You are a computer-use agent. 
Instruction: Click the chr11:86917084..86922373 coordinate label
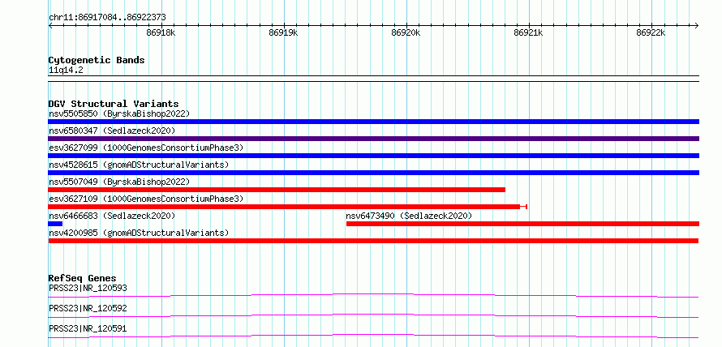click(107, 18)
